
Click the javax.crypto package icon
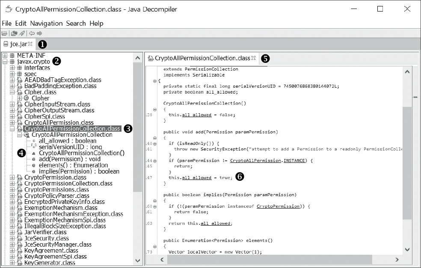(x=12, y=62)
